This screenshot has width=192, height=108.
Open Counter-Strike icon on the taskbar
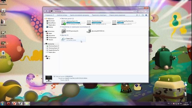point(21,103)
